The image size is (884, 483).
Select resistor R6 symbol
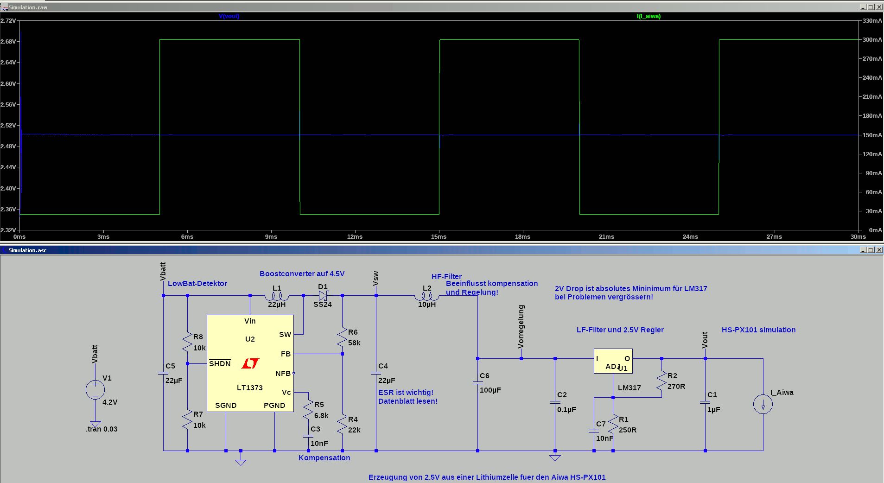pos(342,337)
